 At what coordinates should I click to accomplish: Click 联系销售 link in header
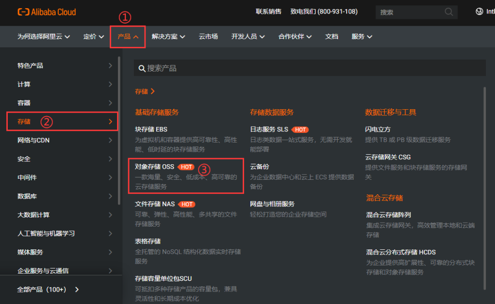point(268,12)
